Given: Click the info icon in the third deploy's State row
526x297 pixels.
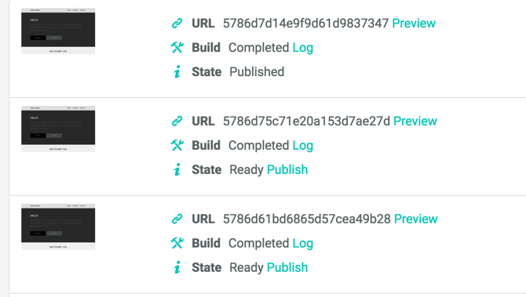Looking at the screenshot, I should tap(177, 267).
